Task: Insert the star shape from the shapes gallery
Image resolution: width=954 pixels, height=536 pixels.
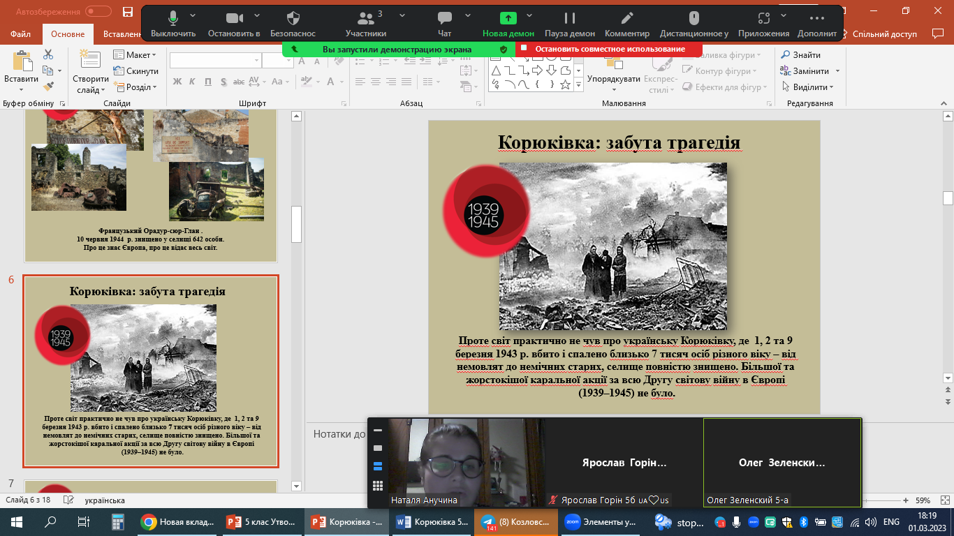Action: pos(565,84)
